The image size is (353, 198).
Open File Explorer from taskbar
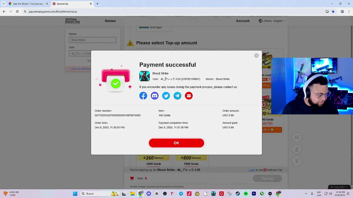[x=132, y=194]
